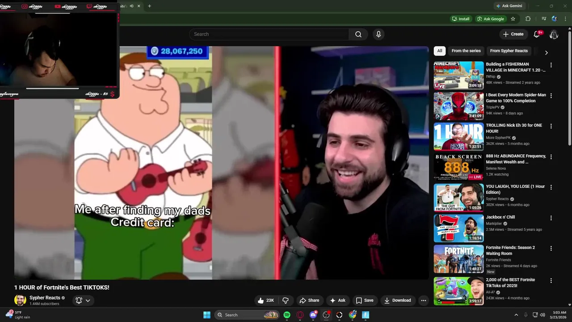The image size is (572, 322).
Task: Open options for YOU LAUGH, YOU LOSE video
Action: pyautogui.click(x=551, y=187)
